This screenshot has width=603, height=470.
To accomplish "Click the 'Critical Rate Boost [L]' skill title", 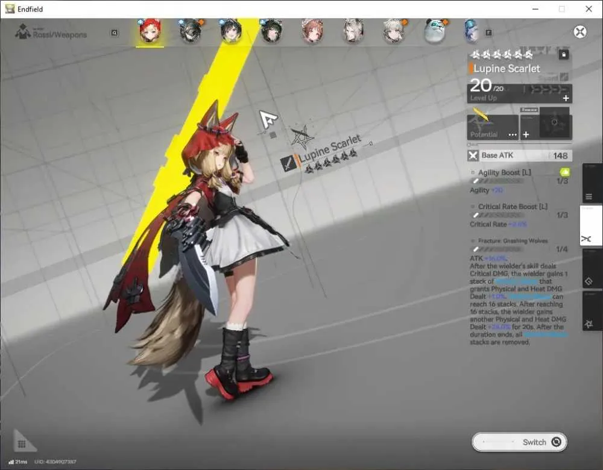I will pyautogui.click(x=513, y=207).
